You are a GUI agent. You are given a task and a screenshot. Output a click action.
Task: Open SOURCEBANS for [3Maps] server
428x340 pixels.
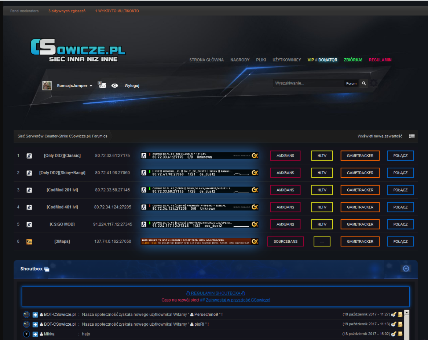(285, 241)
